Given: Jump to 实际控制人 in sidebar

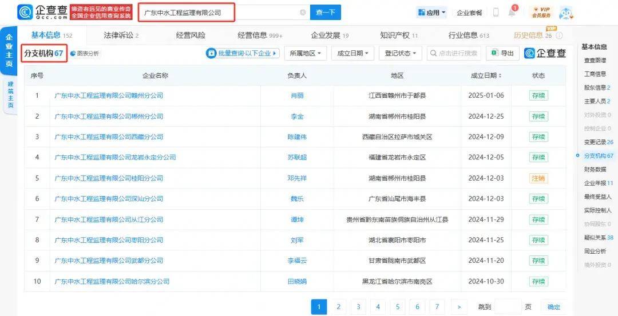Looking at the screenshot, I should point(597,210).
